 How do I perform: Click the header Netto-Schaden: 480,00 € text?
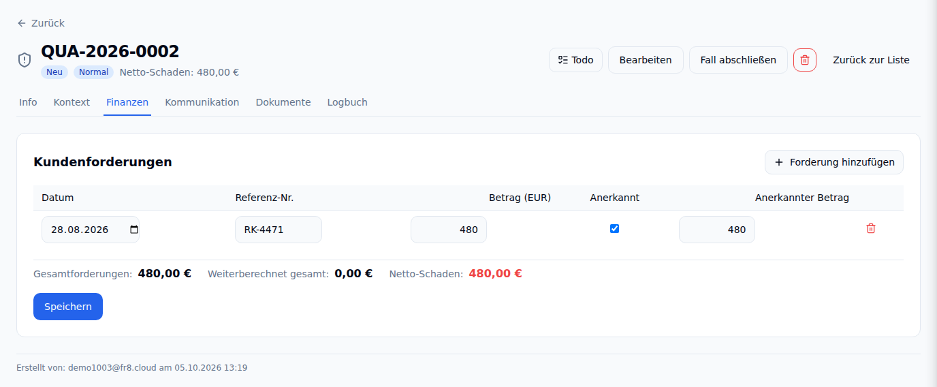coord(179,72)
